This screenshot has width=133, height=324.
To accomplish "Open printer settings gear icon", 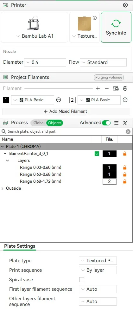I will tap(125, 5).
